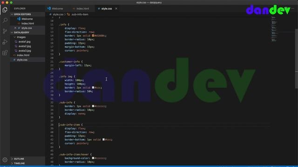Click the Explorer panel title
The height and width of the screenshot is (167, 298).
tap(20, 8)
